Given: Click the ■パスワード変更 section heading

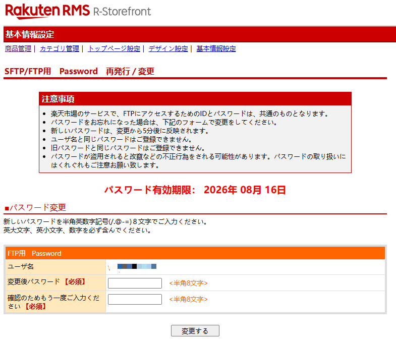Looking at the screenshot, I should (35, 208).
